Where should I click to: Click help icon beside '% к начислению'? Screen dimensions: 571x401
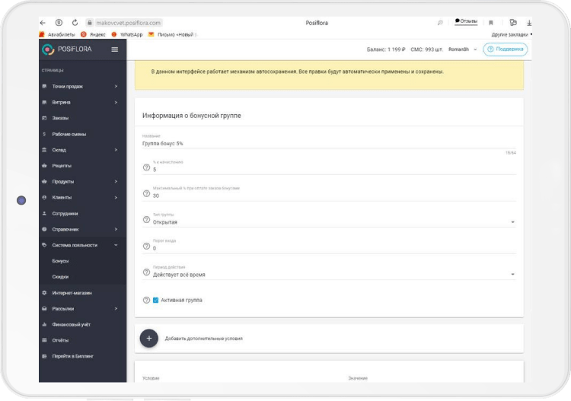click(x=146, y=167)
